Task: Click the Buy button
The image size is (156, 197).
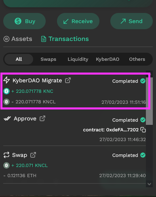Action: (24, 21)
